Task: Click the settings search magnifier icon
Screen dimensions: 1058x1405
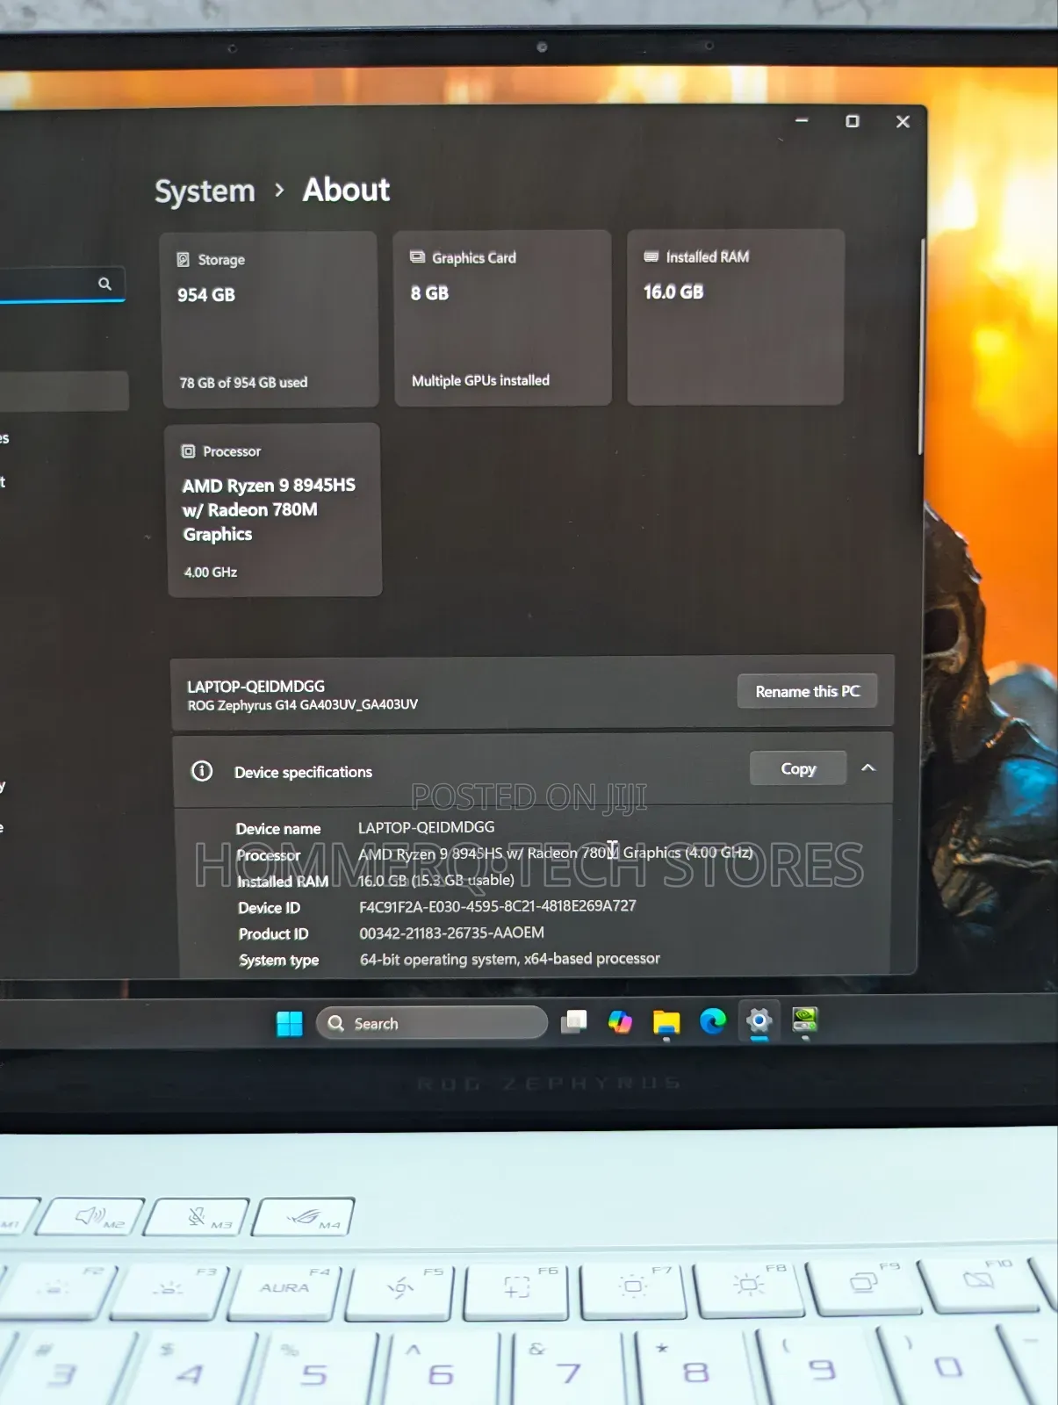Action: point(104,284)
